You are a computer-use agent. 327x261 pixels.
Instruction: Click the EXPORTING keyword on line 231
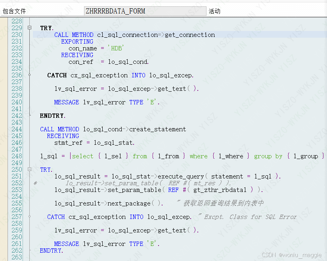(x=77, y=42)
